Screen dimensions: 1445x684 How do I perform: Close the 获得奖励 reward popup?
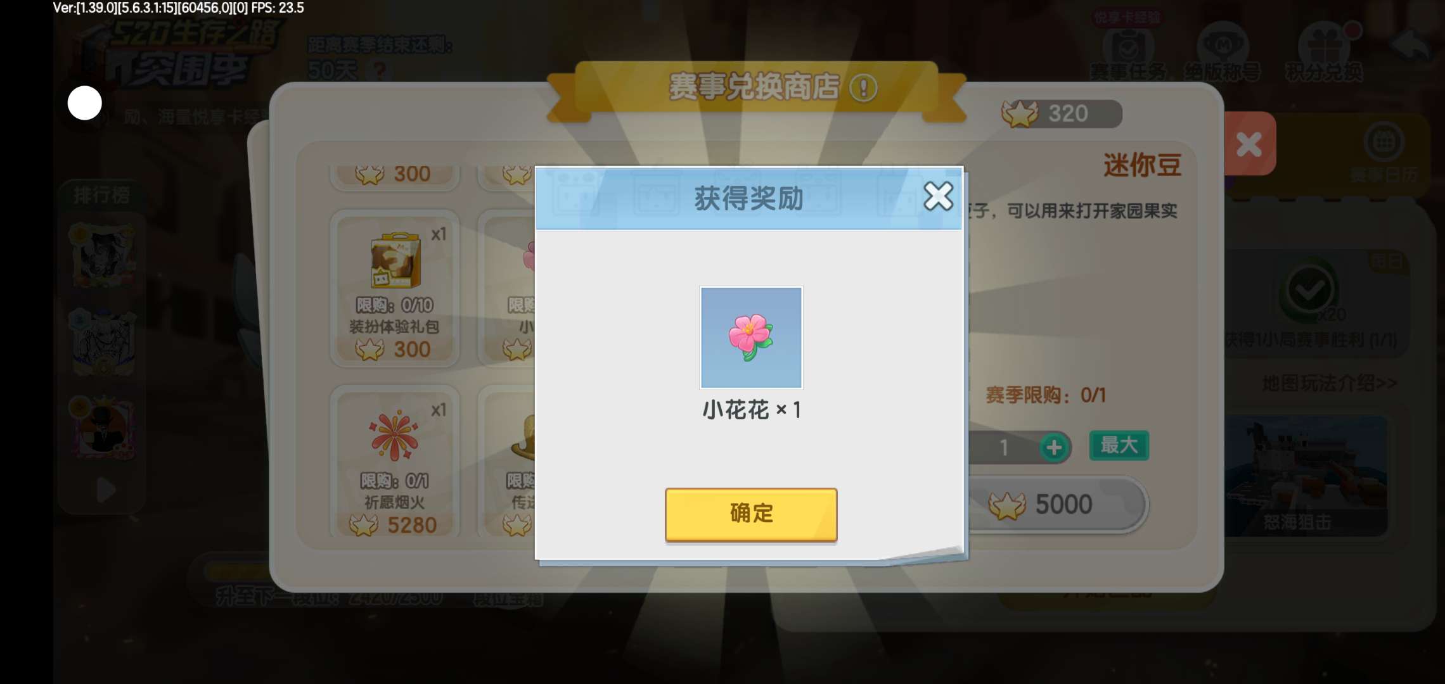938,196
